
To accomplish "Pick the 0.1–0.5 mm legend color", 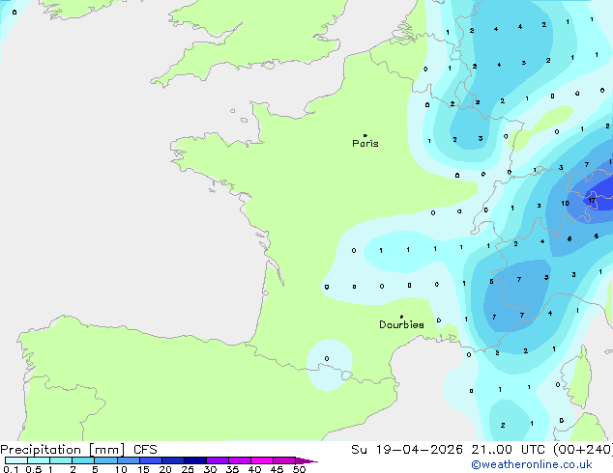I will (16, 460).
